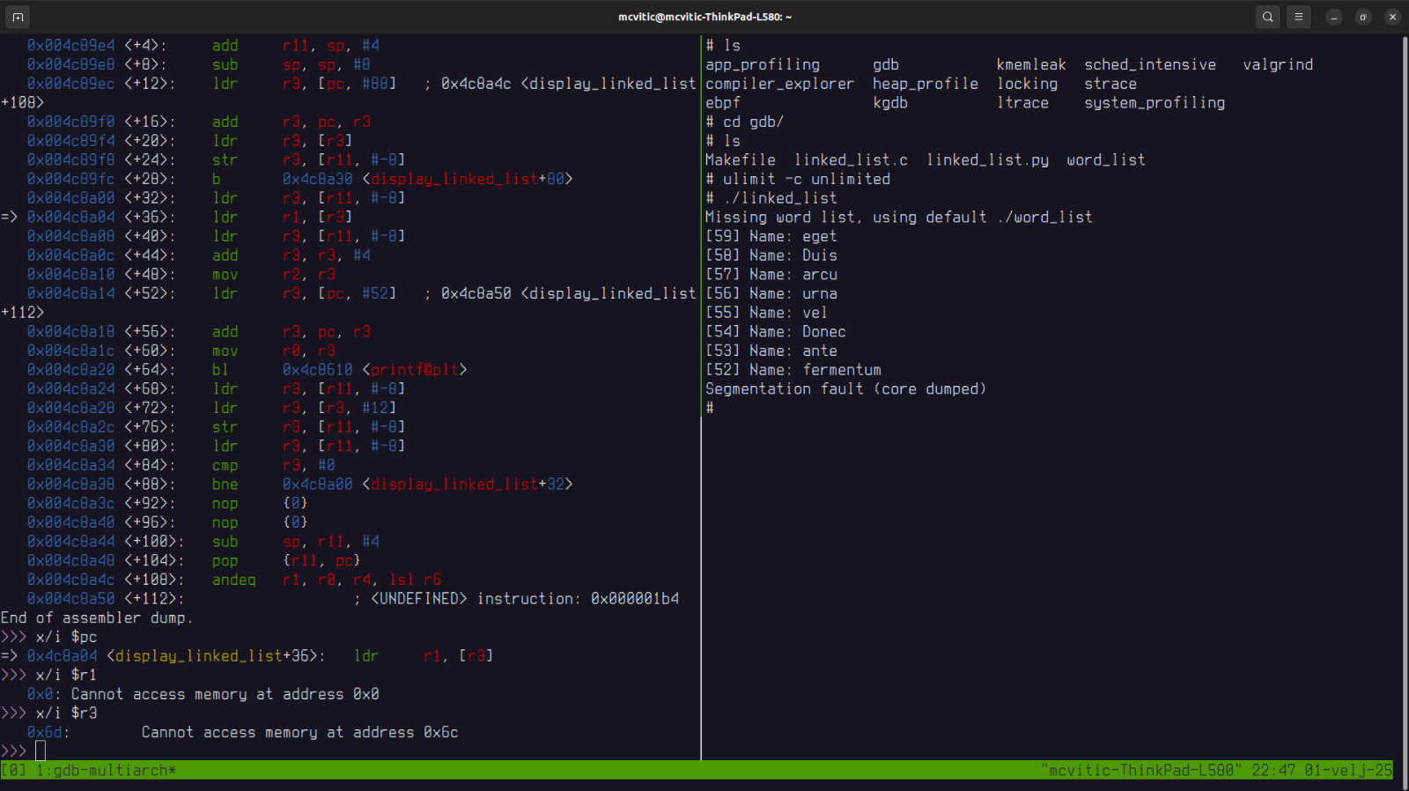Viewport: 1409px width, 791px height.
Task: Open the terminal search tool
Action: (x=1267, y=17)
